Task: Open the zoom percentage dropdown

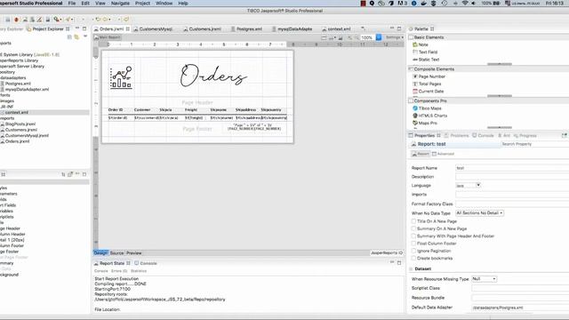Action: pos(379,37)
